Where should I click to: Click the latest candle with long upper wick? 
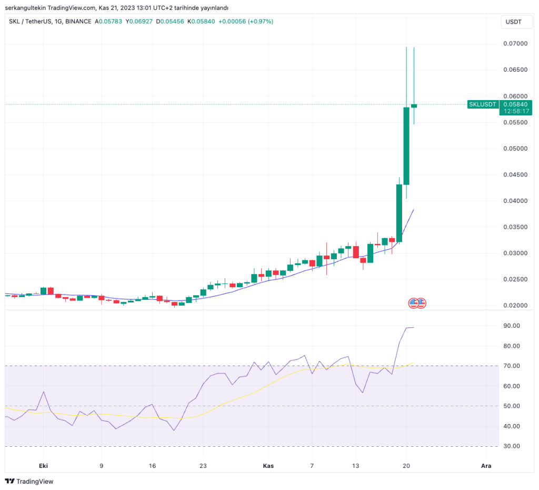414,105
